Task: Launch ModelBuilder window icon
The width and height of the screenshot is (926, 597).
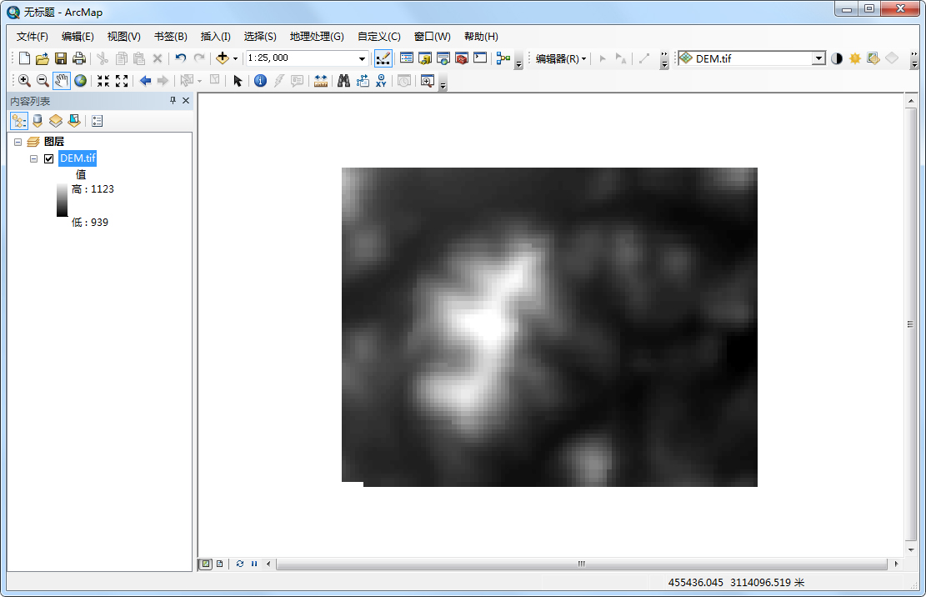Action: pos(503,58)
